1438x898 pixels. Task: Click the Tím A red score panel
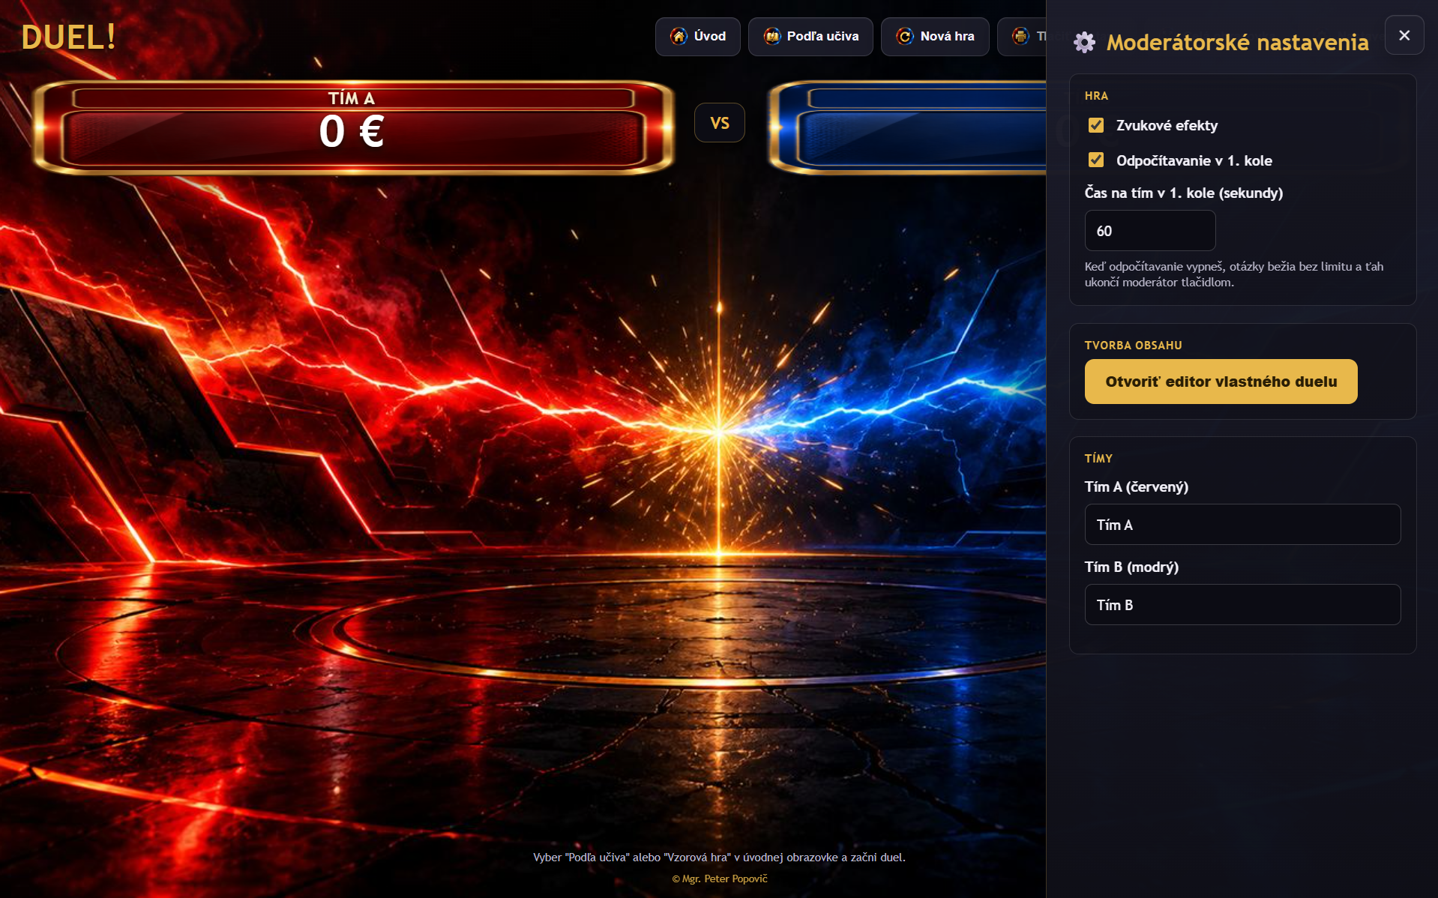pyautogui.click(x=352, y=127)
